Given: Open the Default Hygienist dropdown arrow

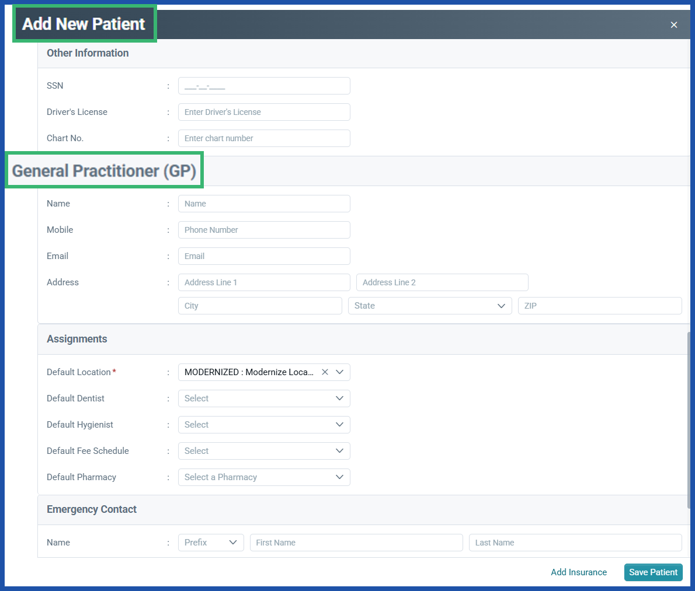Looking at the screenshot, I should point(339,425).
